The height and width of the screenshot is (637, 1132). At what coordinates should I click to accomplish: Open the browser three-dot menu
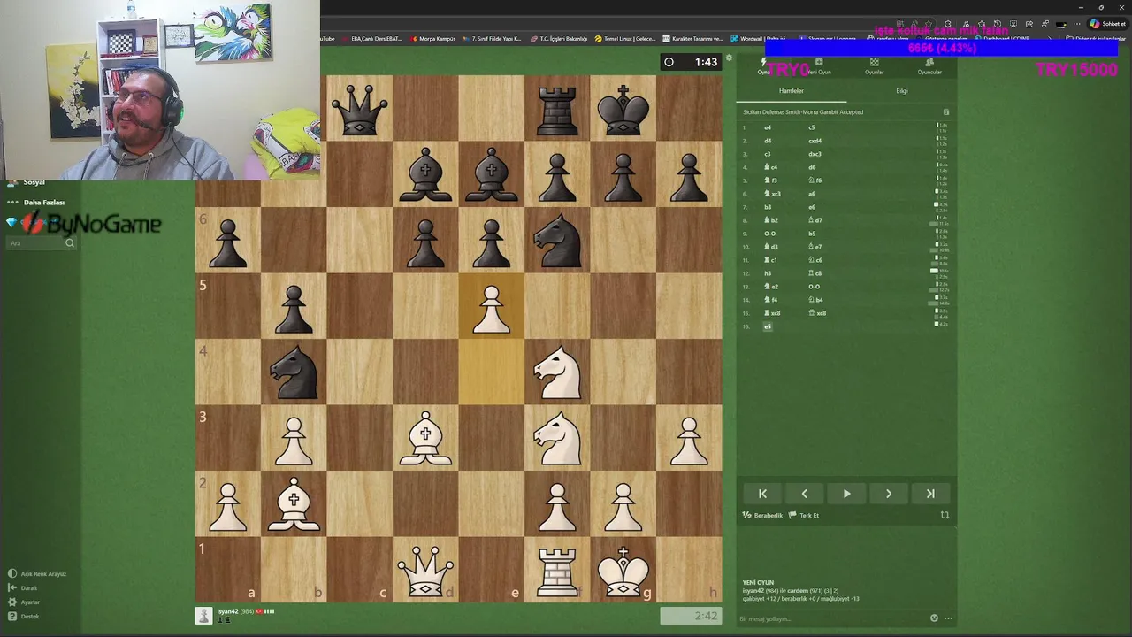coord(1076,24)
